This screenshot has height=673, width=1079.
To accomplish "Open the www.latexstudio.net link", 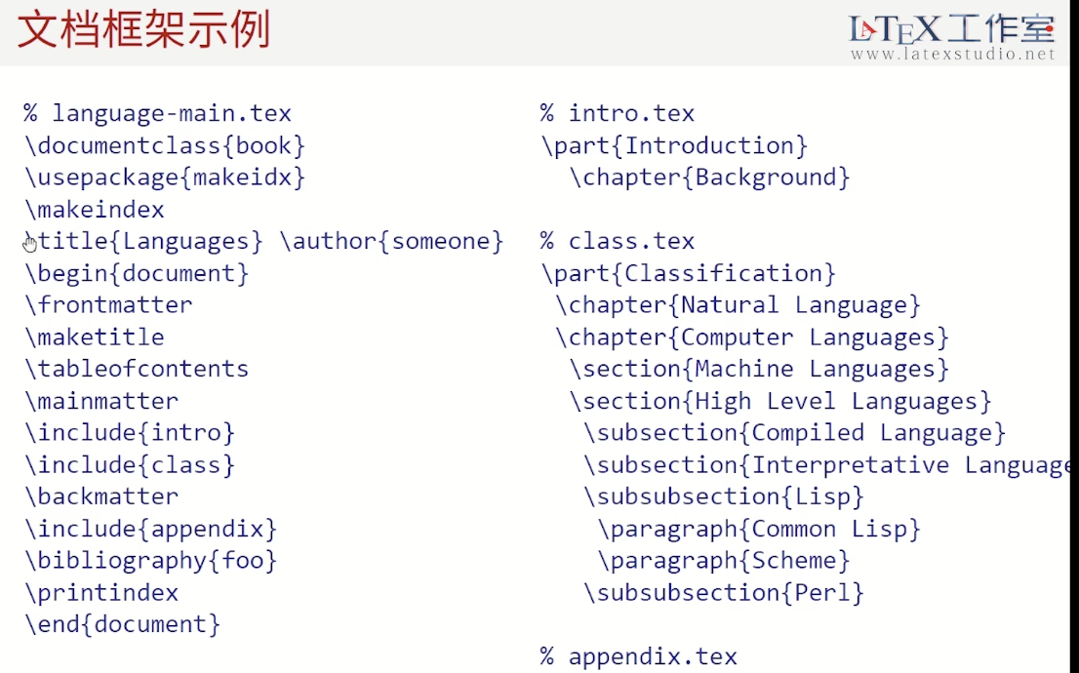I will click(x=952, y=56).
